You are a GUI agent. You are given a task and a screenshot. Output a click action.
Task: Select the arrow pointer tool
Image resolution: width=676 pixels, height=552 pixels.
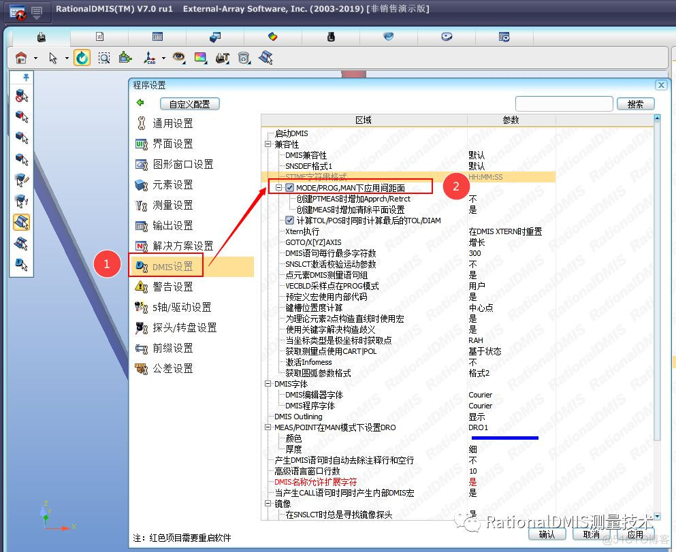click(53, 57)
